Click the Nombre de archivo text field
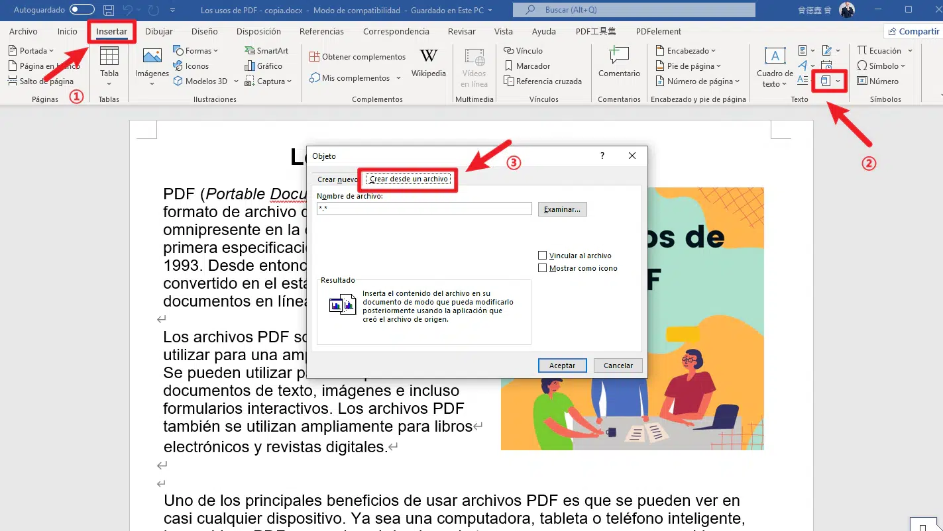The height and width of the screenshot is (531, 943). click(x=424, y=209)
